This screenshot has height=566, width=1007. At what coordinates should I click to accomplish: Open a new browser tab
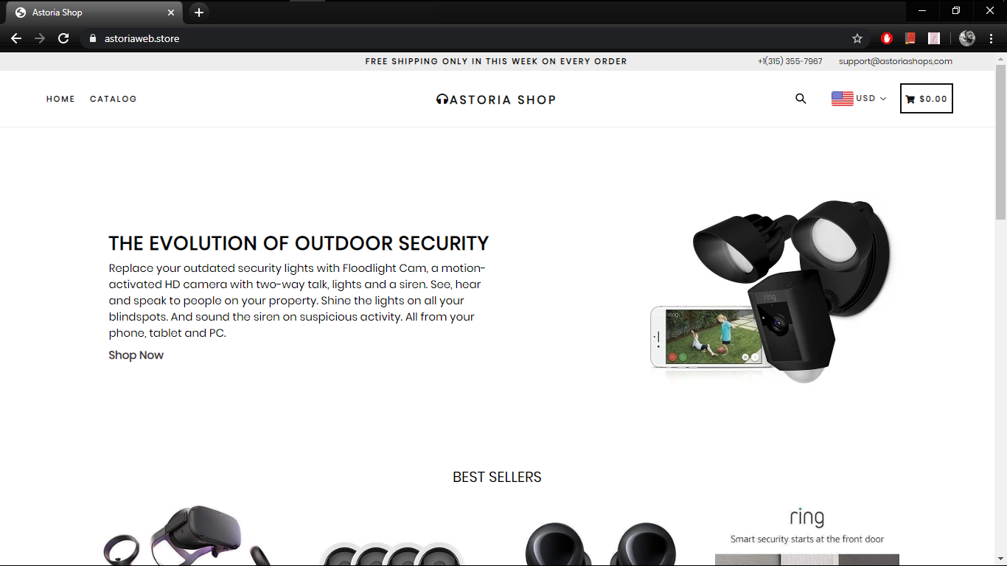199,13
